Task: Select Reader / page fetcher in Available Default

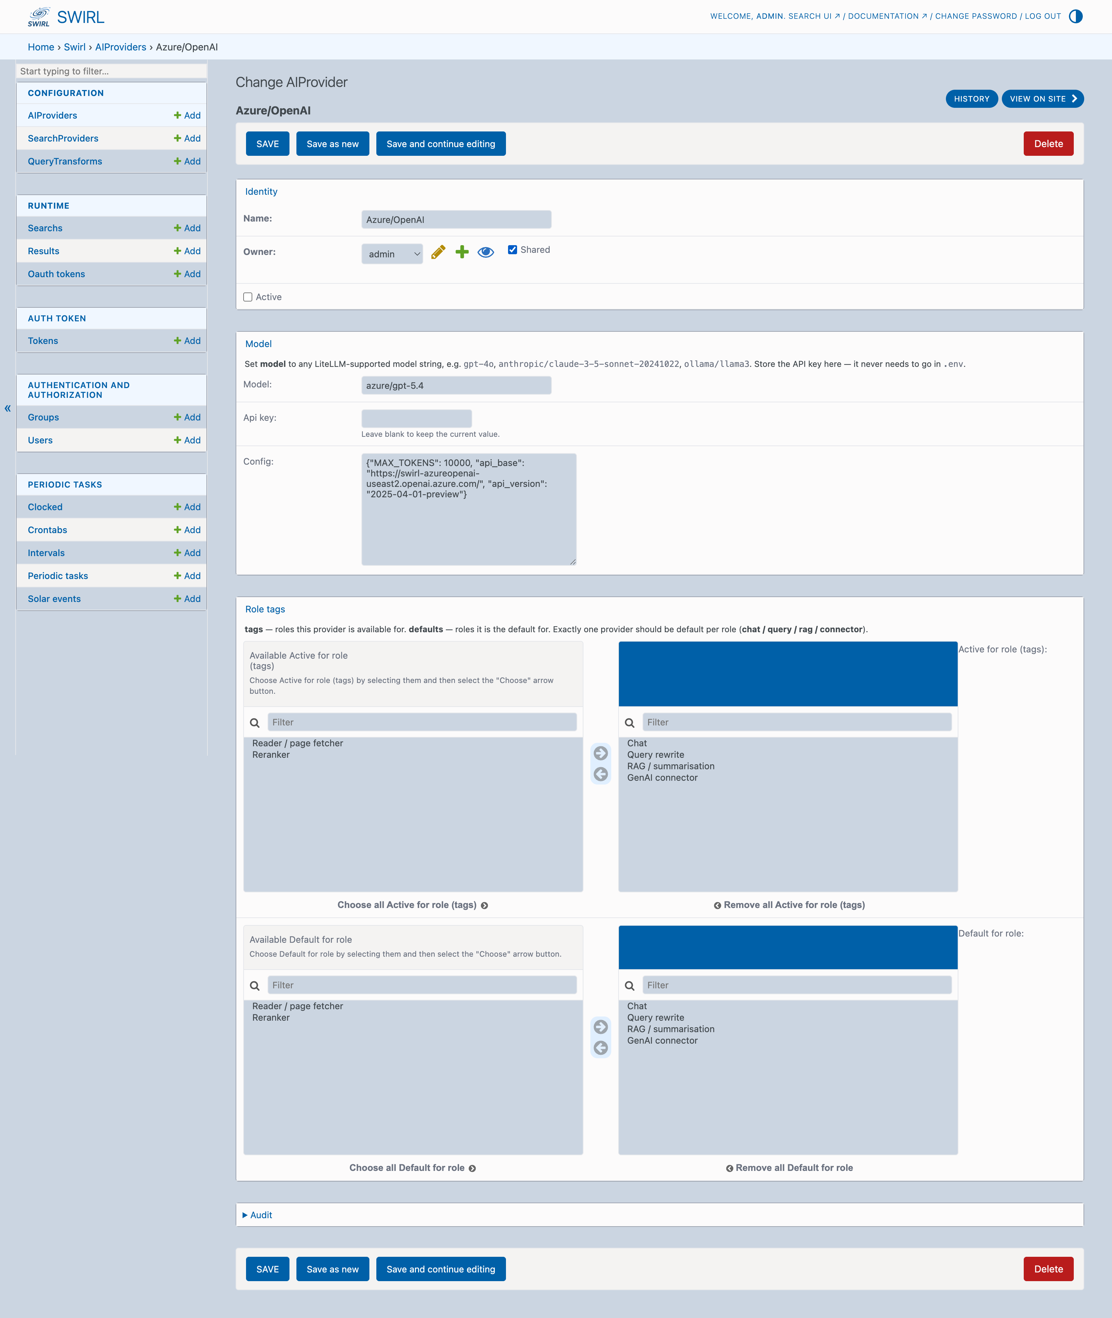Action: tap(297, 1006)
